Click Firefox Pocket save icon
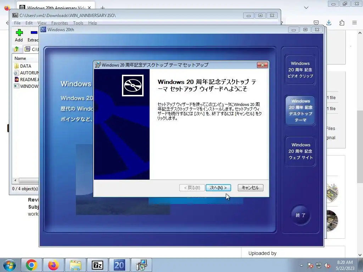The image size is (363, 272). point(316,22)
